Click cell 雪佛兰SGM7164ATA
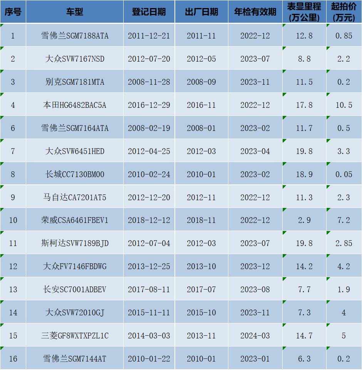The height and width of the screenshot is (370, 362). tap(75, 128)
